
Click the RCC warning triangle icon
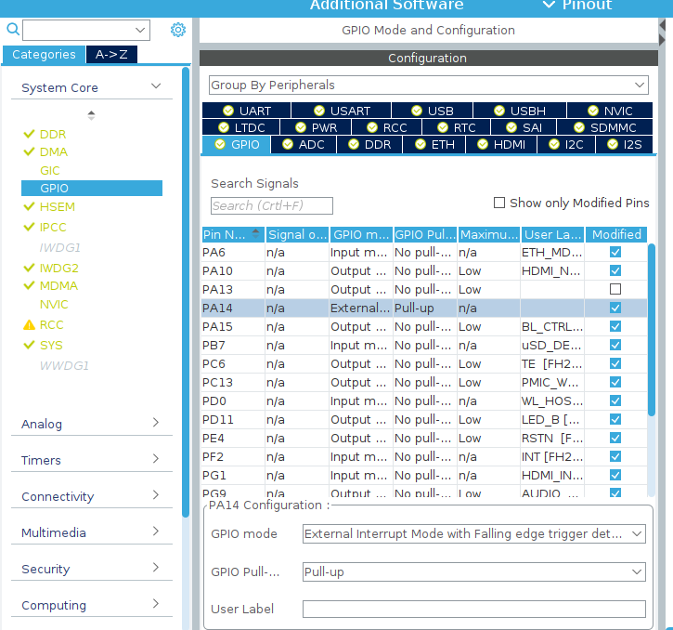(29, 325)
